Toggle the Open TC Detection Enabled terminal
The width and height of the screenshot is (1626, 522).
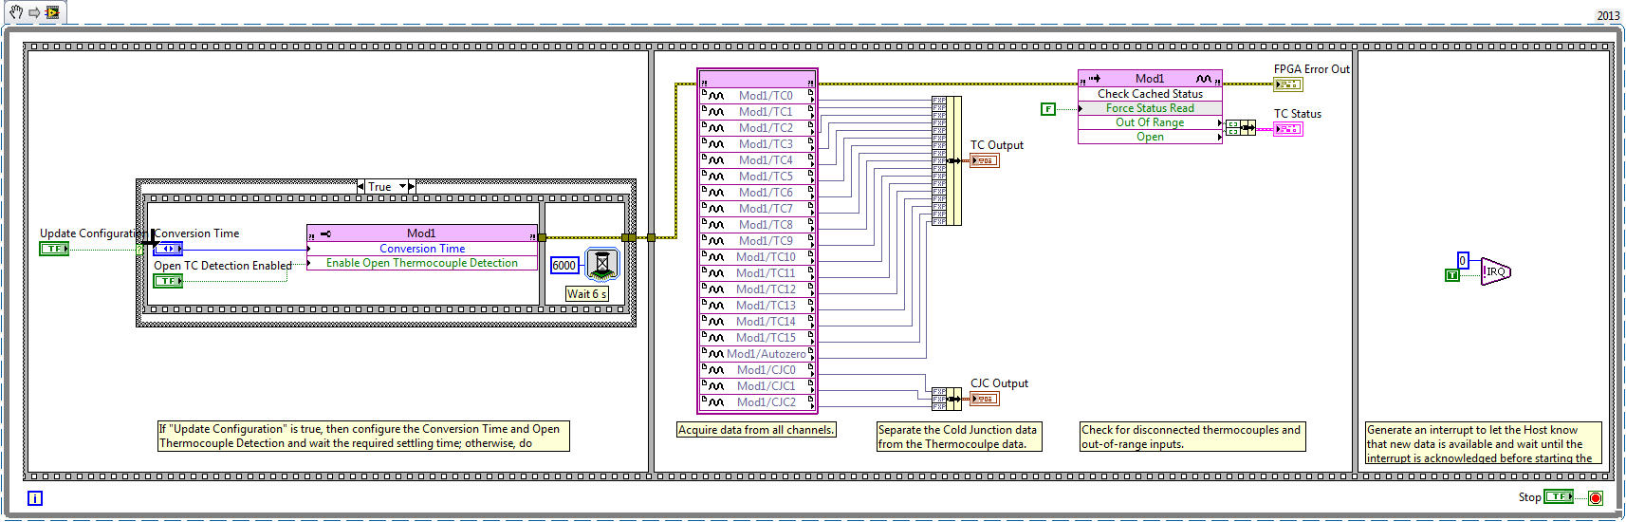click(168, 281)
